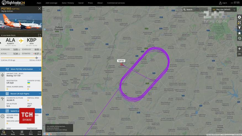
Task: Open the Data / History menu
Action: tap(68, 3)
